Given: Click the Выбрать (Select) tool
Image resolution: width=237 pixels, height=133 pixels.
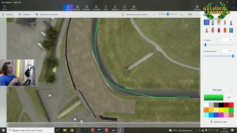Looking at the screenshot, I should tap(8, 14).
